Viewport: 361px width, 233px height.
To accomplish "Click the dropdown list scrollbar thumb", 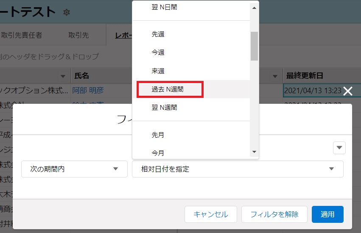I will [254, 46].
